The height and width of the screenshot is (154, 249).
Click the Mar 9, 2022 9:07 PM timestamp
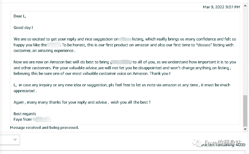pyautogui.click(x=221, y=7)
